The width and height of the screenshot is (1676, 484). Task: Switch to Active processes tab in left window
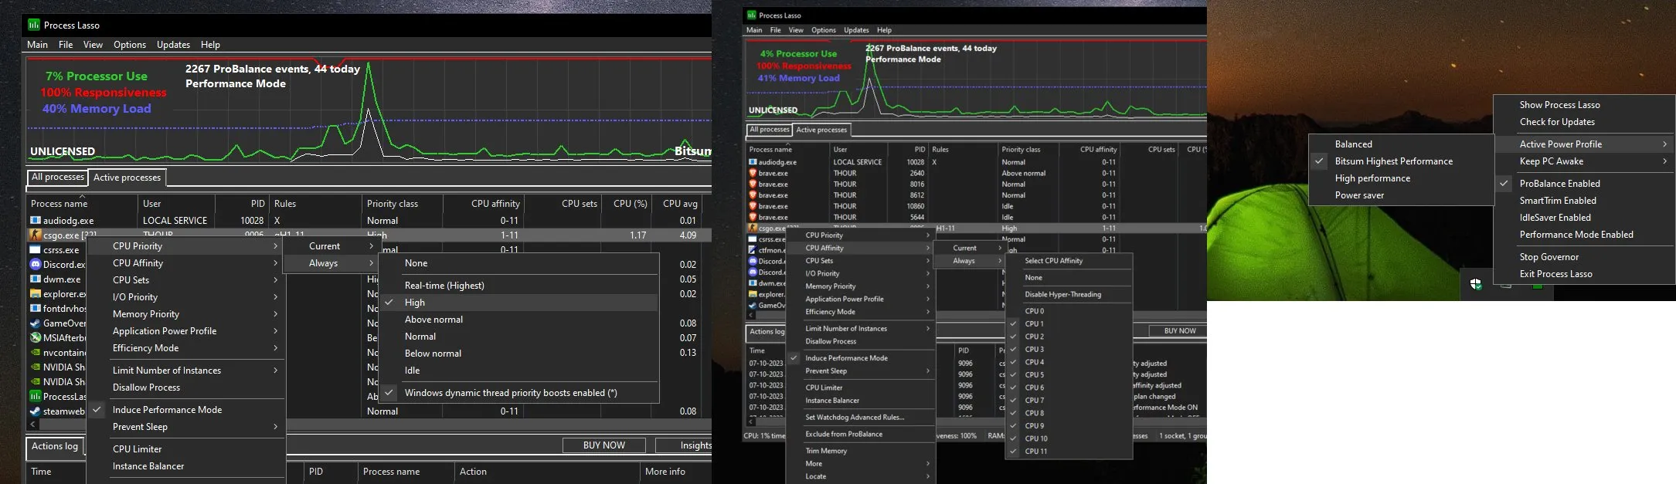[x=127, y=178]
